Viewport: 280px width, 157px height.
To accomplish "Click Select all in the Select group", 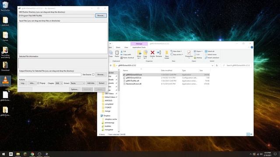I will coord(210,51).
